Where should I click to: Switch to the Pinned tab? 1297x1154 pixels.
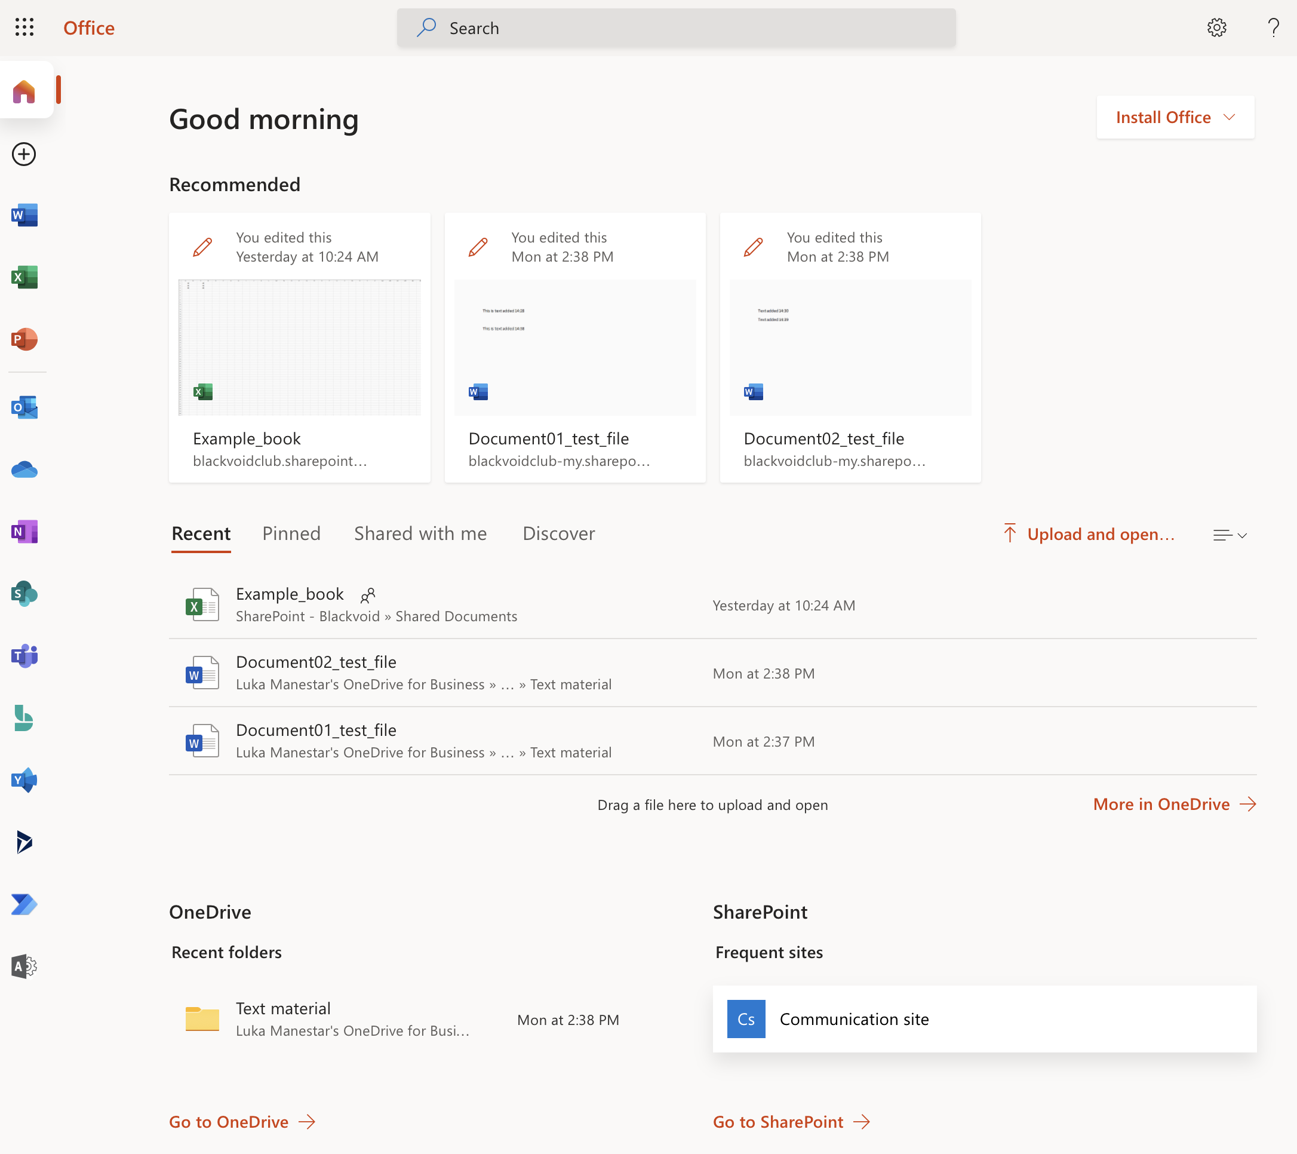click(x=291, y=534)
